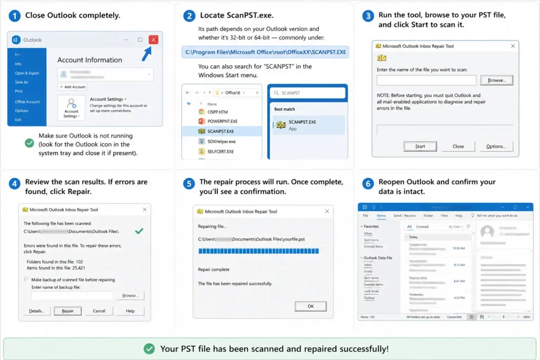Switch to the Home tab in Outlook

381,216
